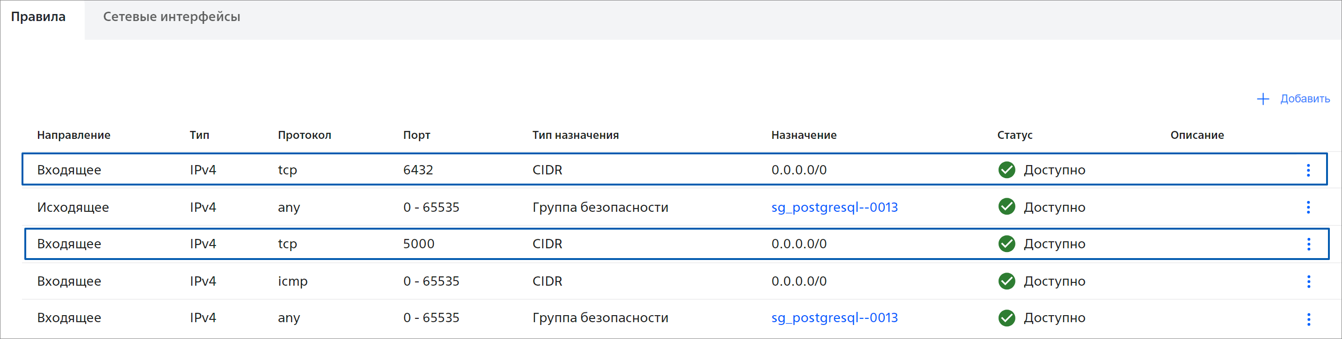Click the plus icon next to Добавить
The image size is (1342, 339).
point(1263,99)
